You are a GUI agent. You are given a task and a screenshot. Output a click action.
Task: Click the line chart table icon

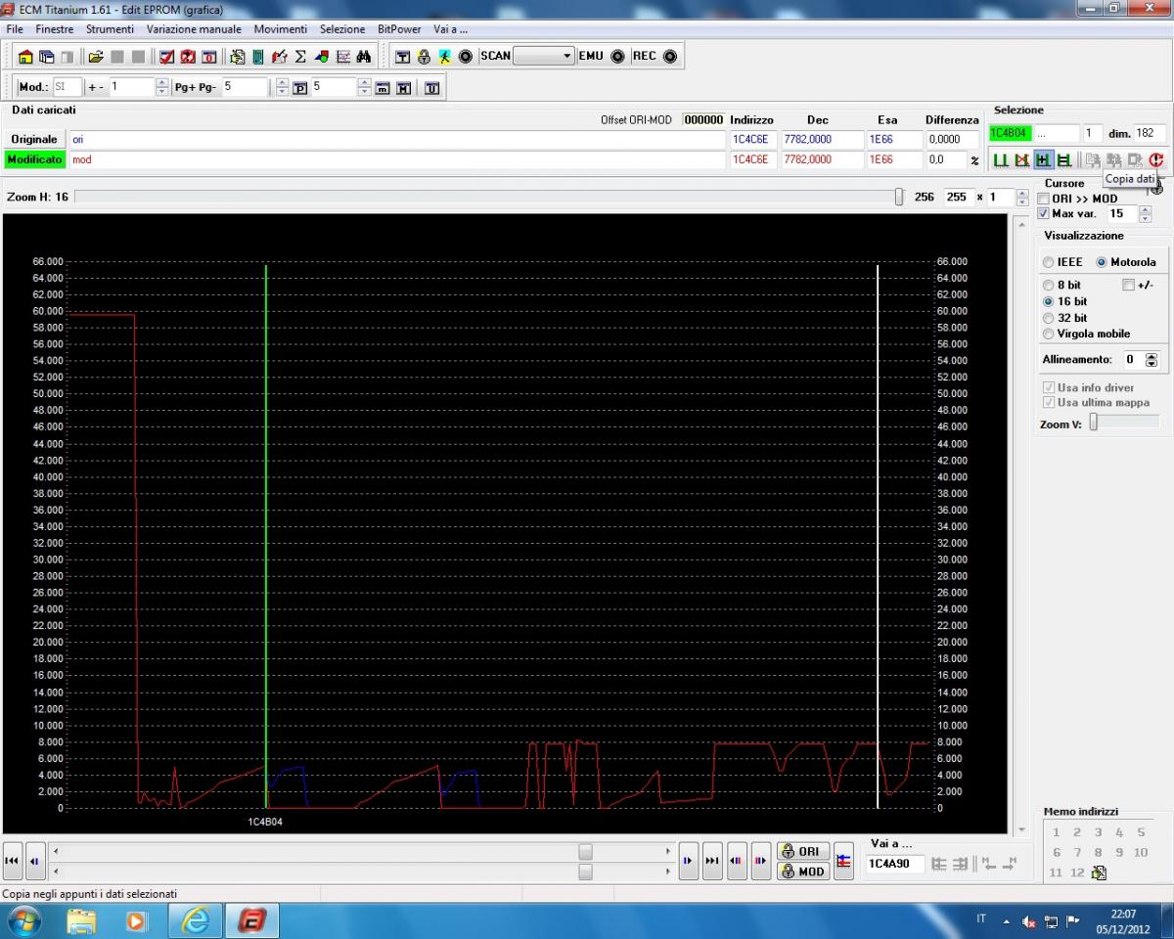(x=342, y=57)
